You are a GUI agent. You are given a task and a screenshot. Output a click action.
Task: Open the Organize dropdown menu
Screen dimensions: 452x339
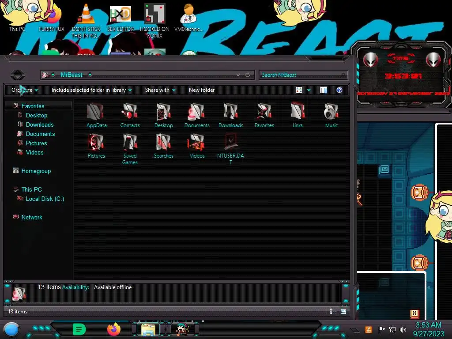(25, 90)
